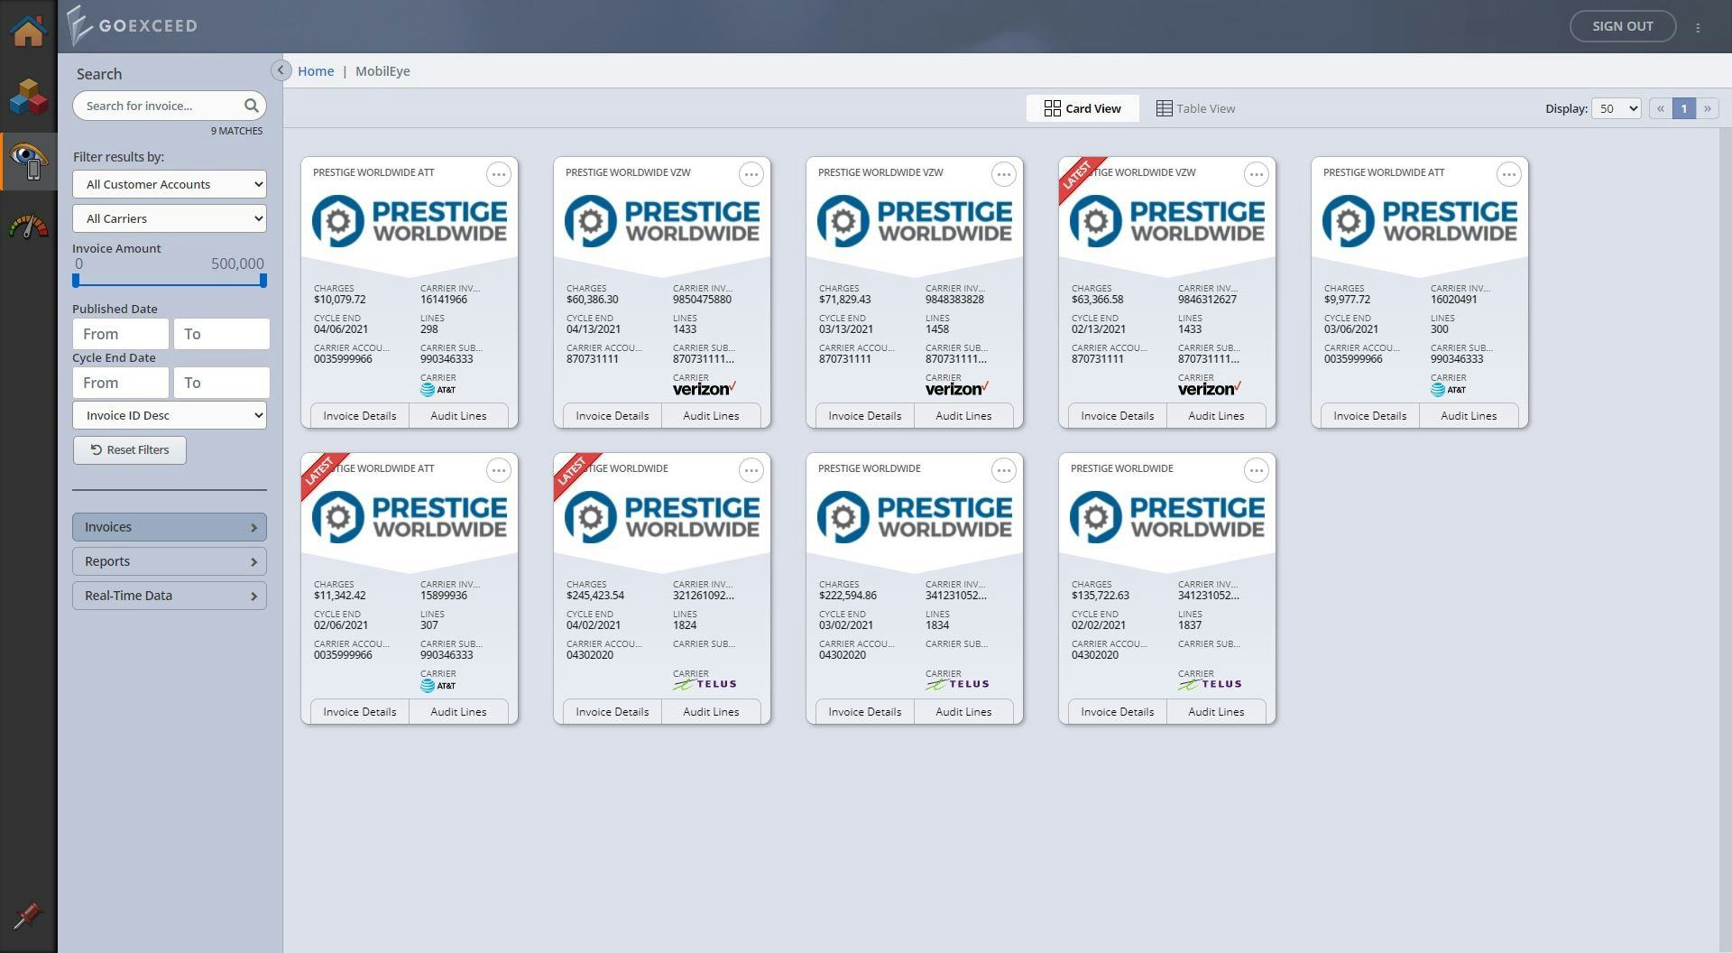Select page 1 in the pagination
1732x953 pixels.
(1683, 108)
